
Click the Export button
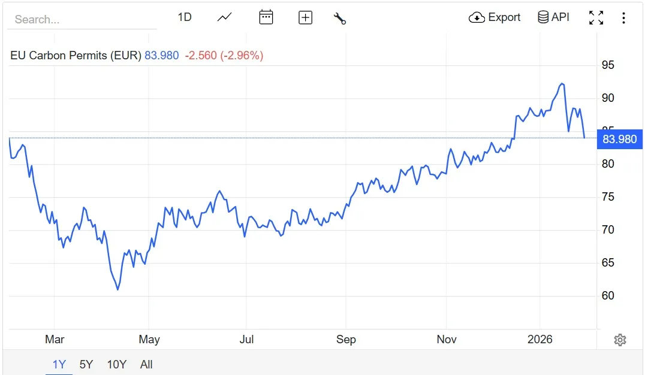click(494, 17)
